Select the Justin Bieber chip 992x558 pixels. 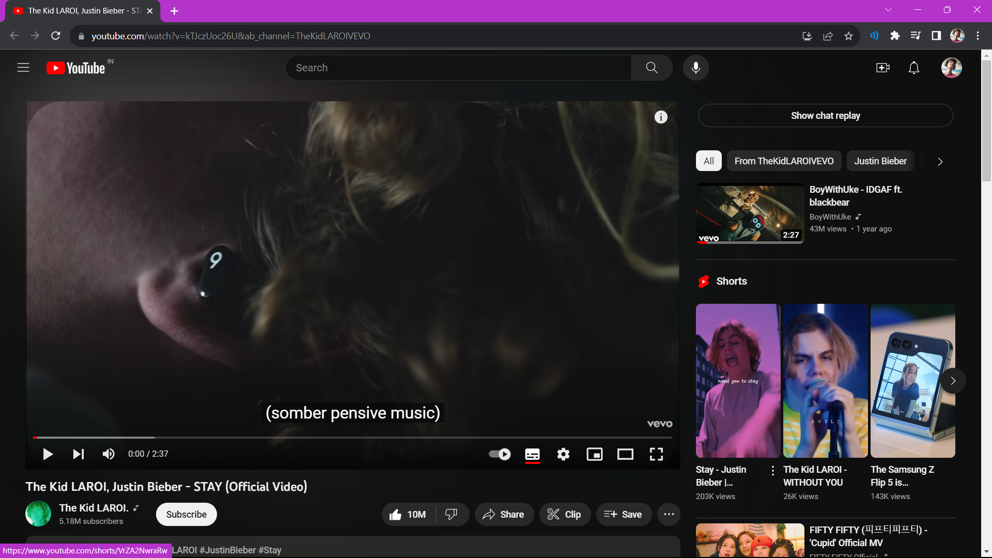[x=880, y=161]
